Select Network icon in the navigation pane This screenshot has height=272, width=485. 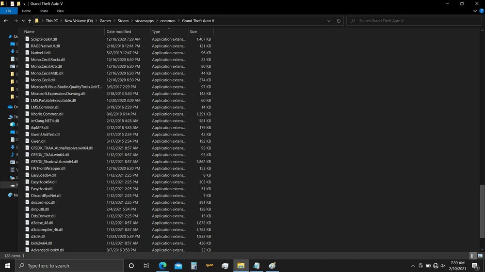point(10,195)
